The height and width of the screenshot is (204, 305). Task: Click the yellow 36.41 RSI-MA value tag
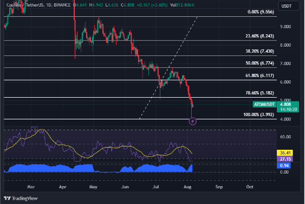pos(285,153)
